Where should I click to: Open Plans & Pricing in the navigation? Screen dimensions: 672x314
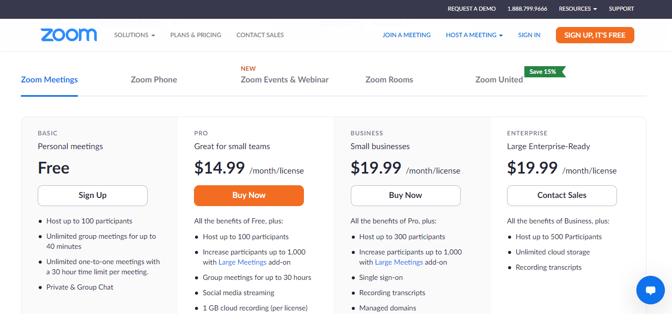(195, 35)
